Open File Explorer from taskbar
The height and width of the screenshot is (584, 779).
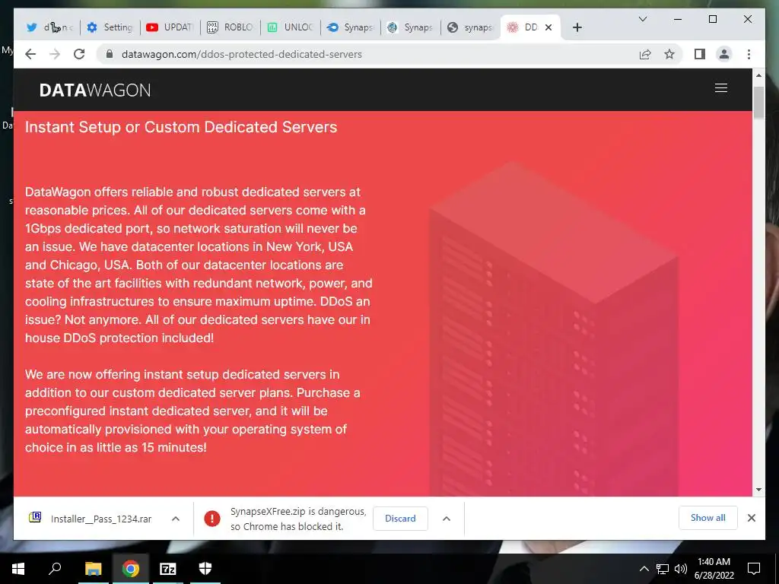[93, 569]
